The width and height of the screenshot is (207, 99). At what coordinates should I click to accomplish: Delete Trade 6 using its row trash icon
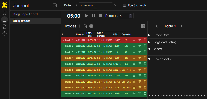145,70
